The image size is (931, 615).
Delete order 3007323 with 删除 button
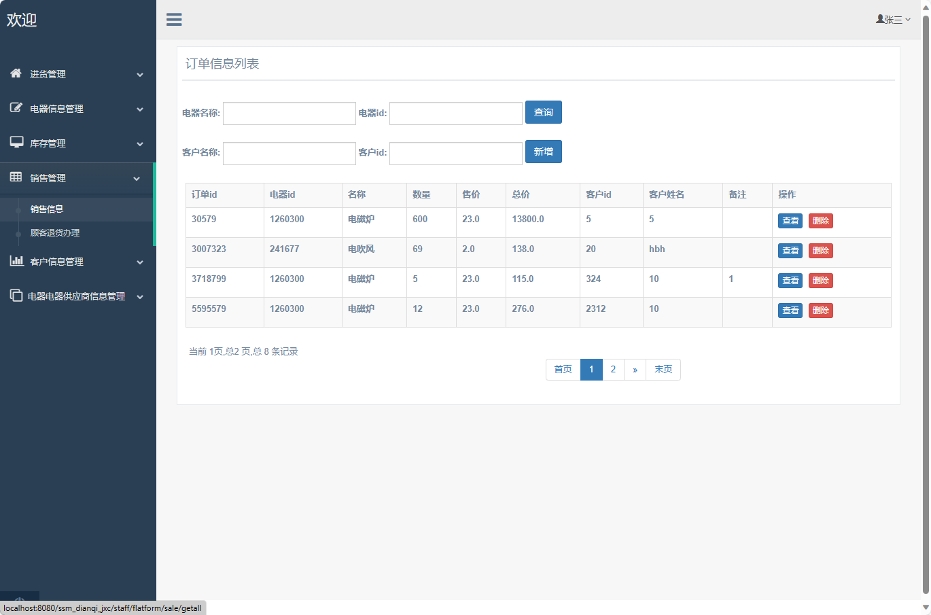pyautogui.click(x=820, y=251)
